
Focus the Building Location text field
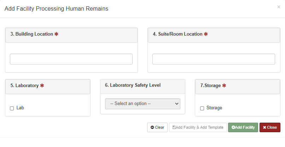[x=71, y=59]
